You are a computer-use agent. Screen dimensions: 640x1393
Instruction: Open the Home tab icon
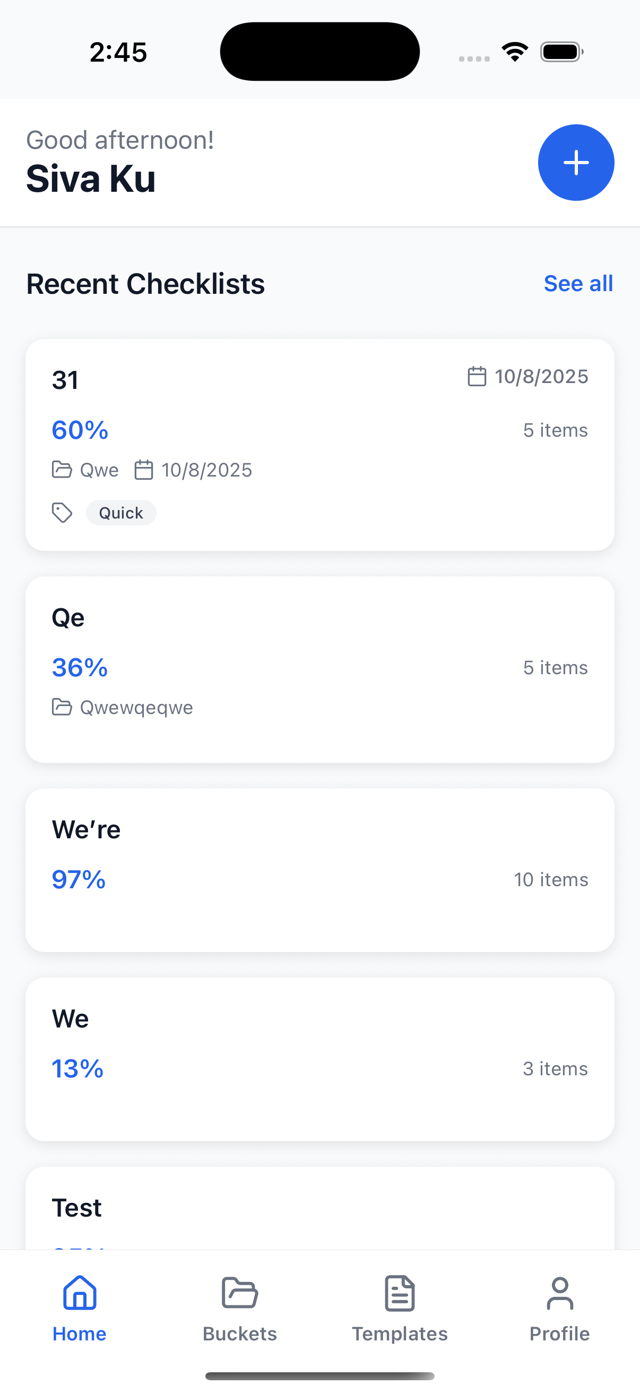(x=80, y=1293)
